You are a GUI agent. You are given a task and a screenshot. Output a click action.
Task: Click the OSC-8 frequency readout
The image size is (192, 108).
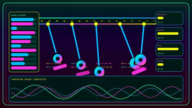(128, 67)
